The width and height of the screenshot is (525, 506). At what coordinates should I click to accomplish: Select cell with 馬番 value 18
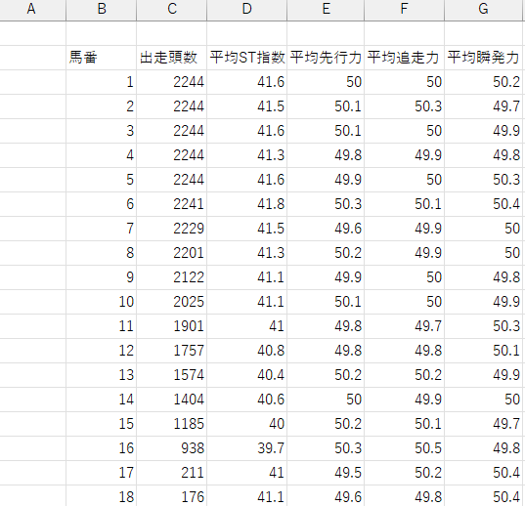click(x=101, y=496)
